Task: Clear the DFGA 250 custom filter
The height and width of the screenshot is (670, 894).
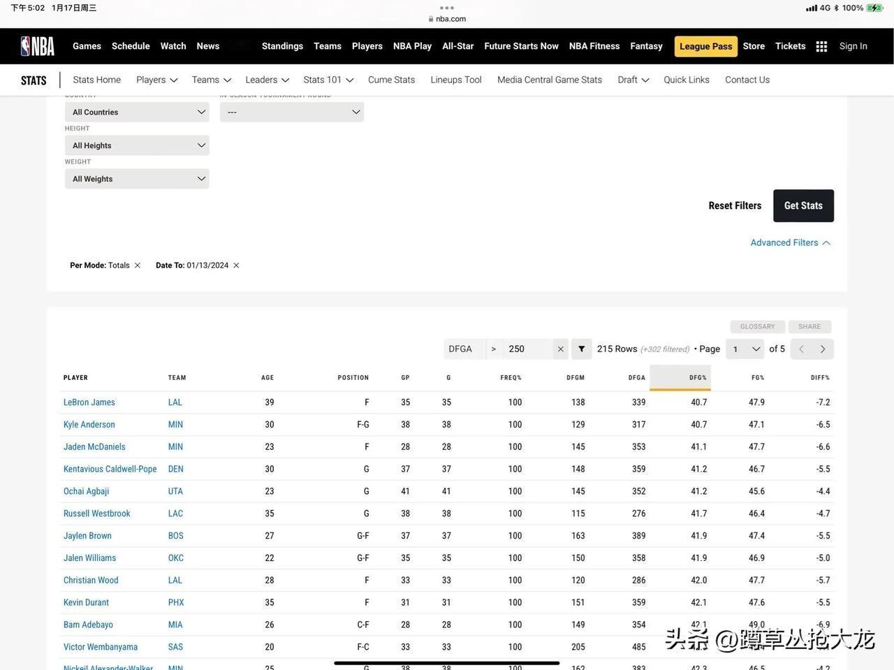Action: 560,349
